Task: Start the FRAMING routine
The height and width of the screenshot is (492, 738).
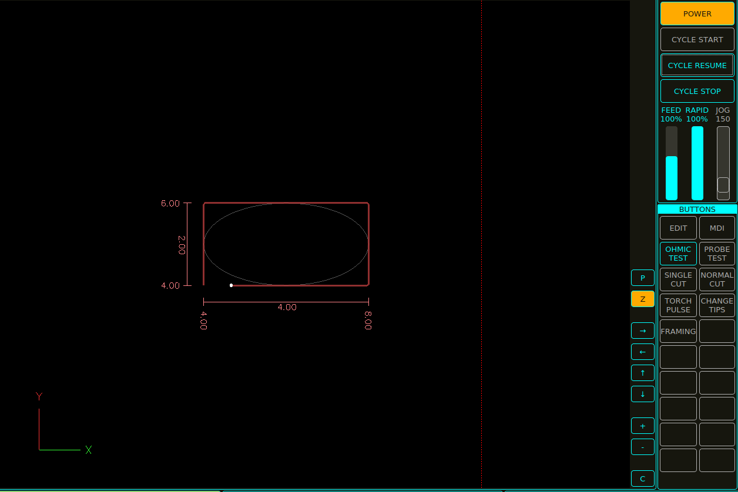Action: pos(678,331)
